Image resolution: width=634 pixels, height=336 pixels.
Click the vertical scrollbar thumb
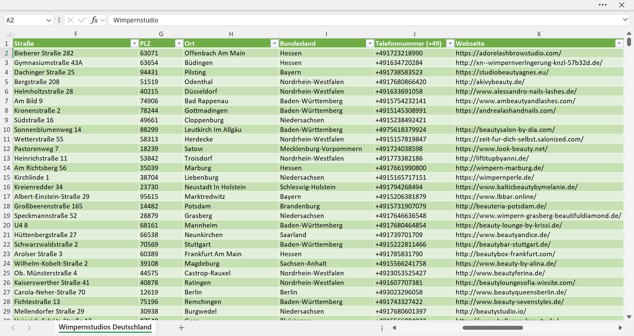pos(629,42)
